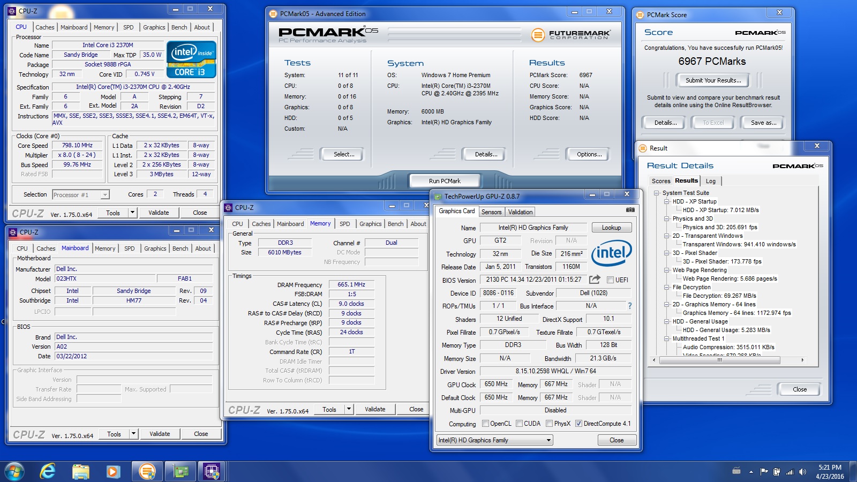Image resolution: width=857 pixels, height=482 pixels.
Task: Open Tools dropdown arrow in CPU-Z Memory window
Action: [349, 409]
